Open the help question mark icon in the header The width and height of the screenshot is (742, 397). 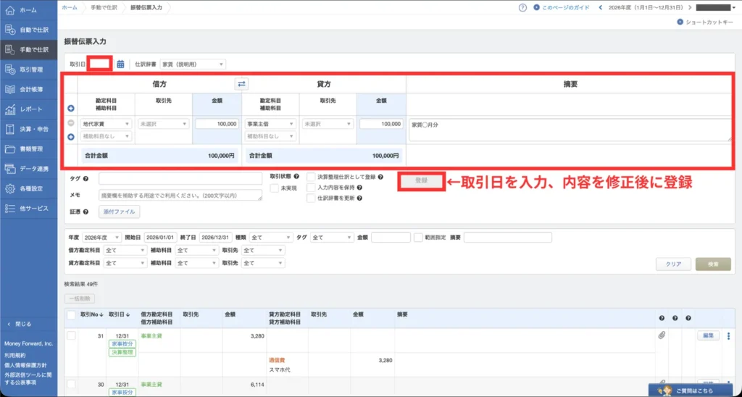coord(522,7)
